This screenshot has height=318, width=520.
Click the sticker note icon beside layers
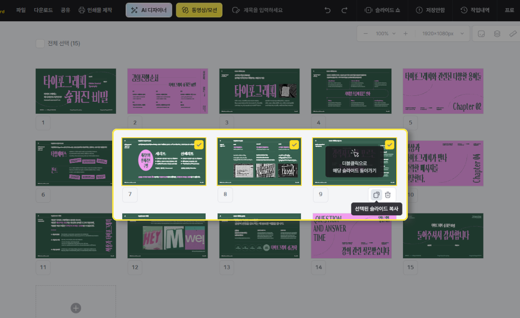(481, 34)
